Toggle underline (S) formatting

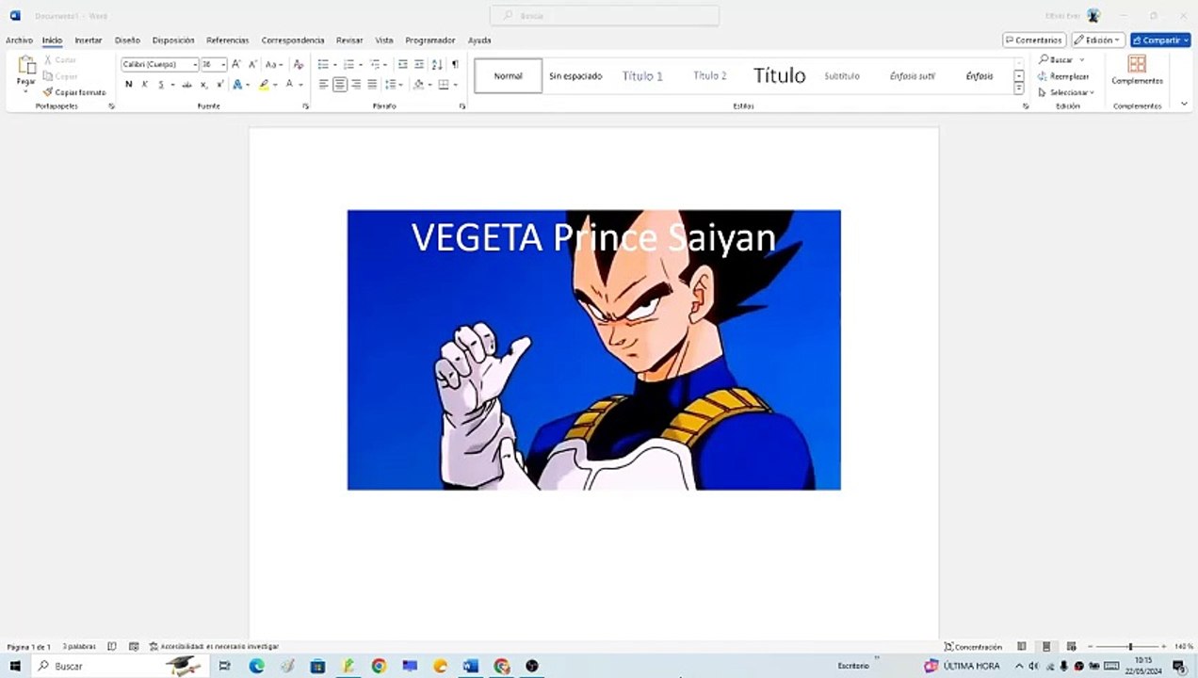coord(161,85)
